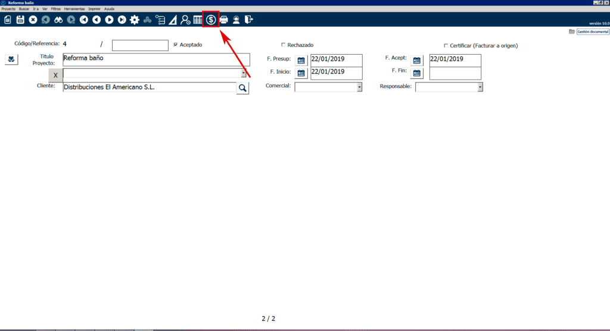
Task: Open the settings gear icon
Action: click(x=135, y=20)
